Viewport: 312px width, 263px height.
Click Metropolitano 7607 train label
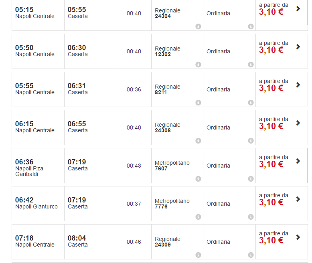(172, 166)
